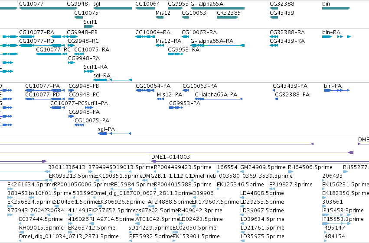This screenshot has height=243, width=369.
Task: Click the DME1-014003 feature label
Action: pyautogui.click(x=170, y=157)
